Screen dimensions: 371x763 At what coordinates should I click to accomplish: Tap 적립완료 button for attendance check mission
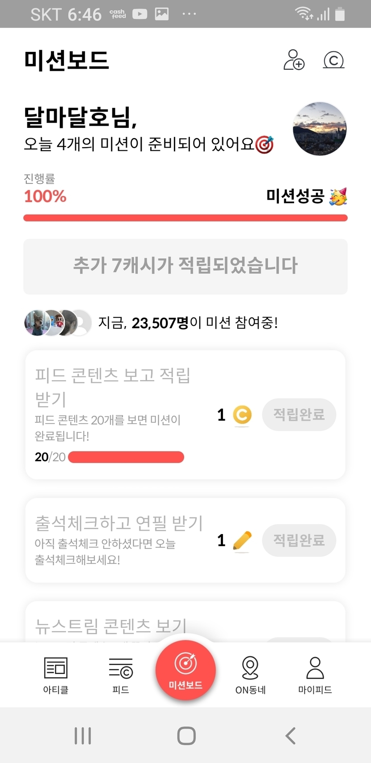click(299, 540)
